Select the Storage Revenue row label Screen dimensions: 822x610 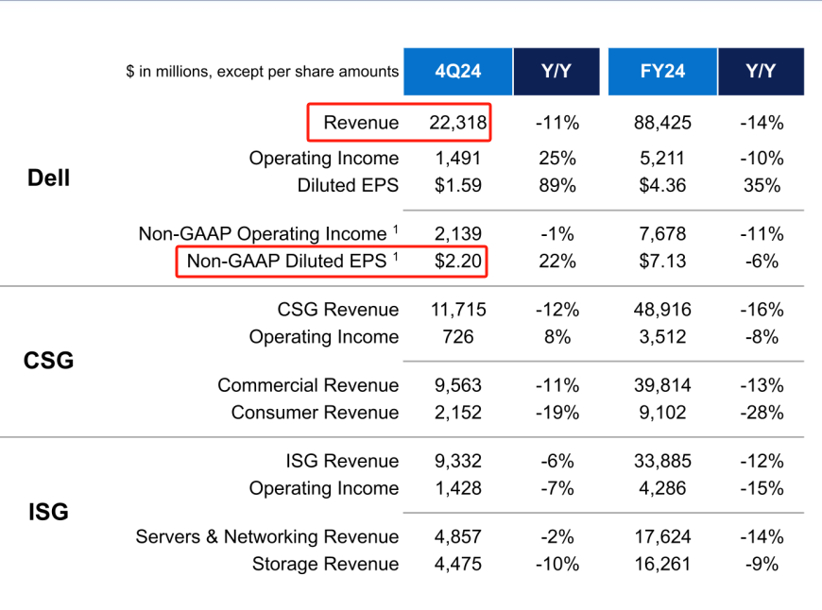pos(325,565)
